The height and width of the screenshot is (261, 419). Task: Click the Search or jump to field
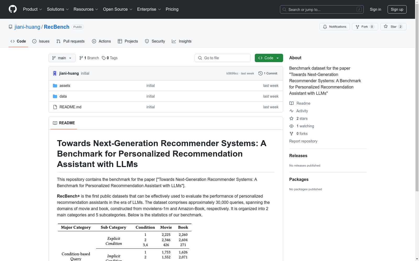[x=322, y=9]
